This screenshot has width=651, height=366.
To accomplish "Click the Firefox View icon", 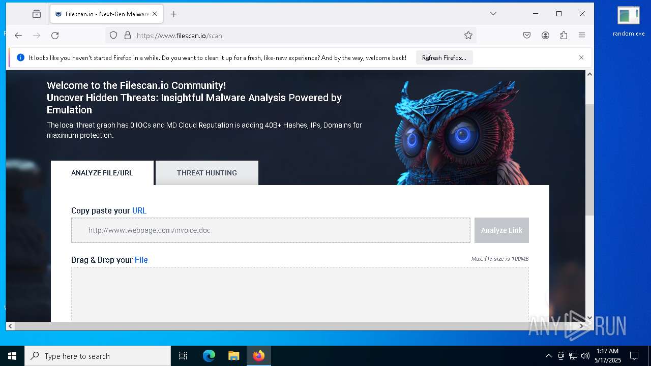I will (37, 14).
